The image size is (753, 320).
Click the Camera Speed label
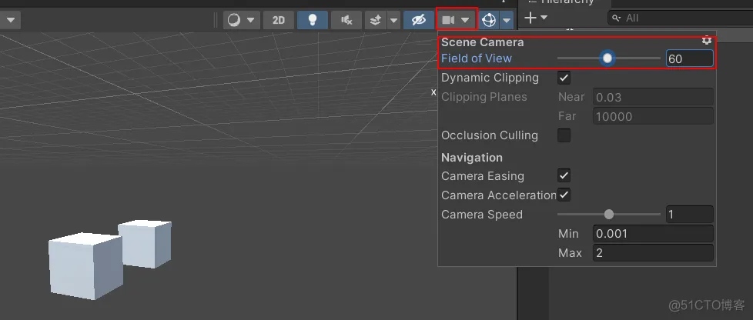pyautogui.click(x=482, y=215)
